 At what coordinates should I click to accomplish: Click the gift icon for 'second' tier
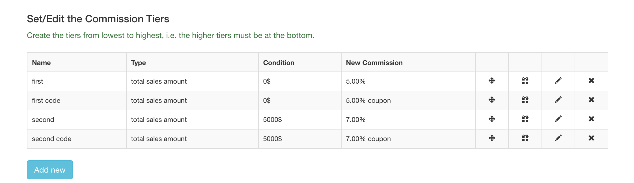pos(525,119)
